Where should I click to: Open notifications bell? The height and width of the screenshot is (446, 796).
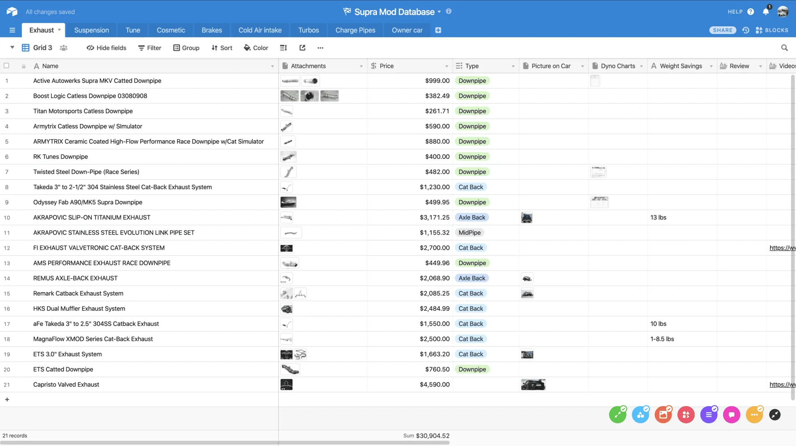pyautogui.click(x=766, y=11)
